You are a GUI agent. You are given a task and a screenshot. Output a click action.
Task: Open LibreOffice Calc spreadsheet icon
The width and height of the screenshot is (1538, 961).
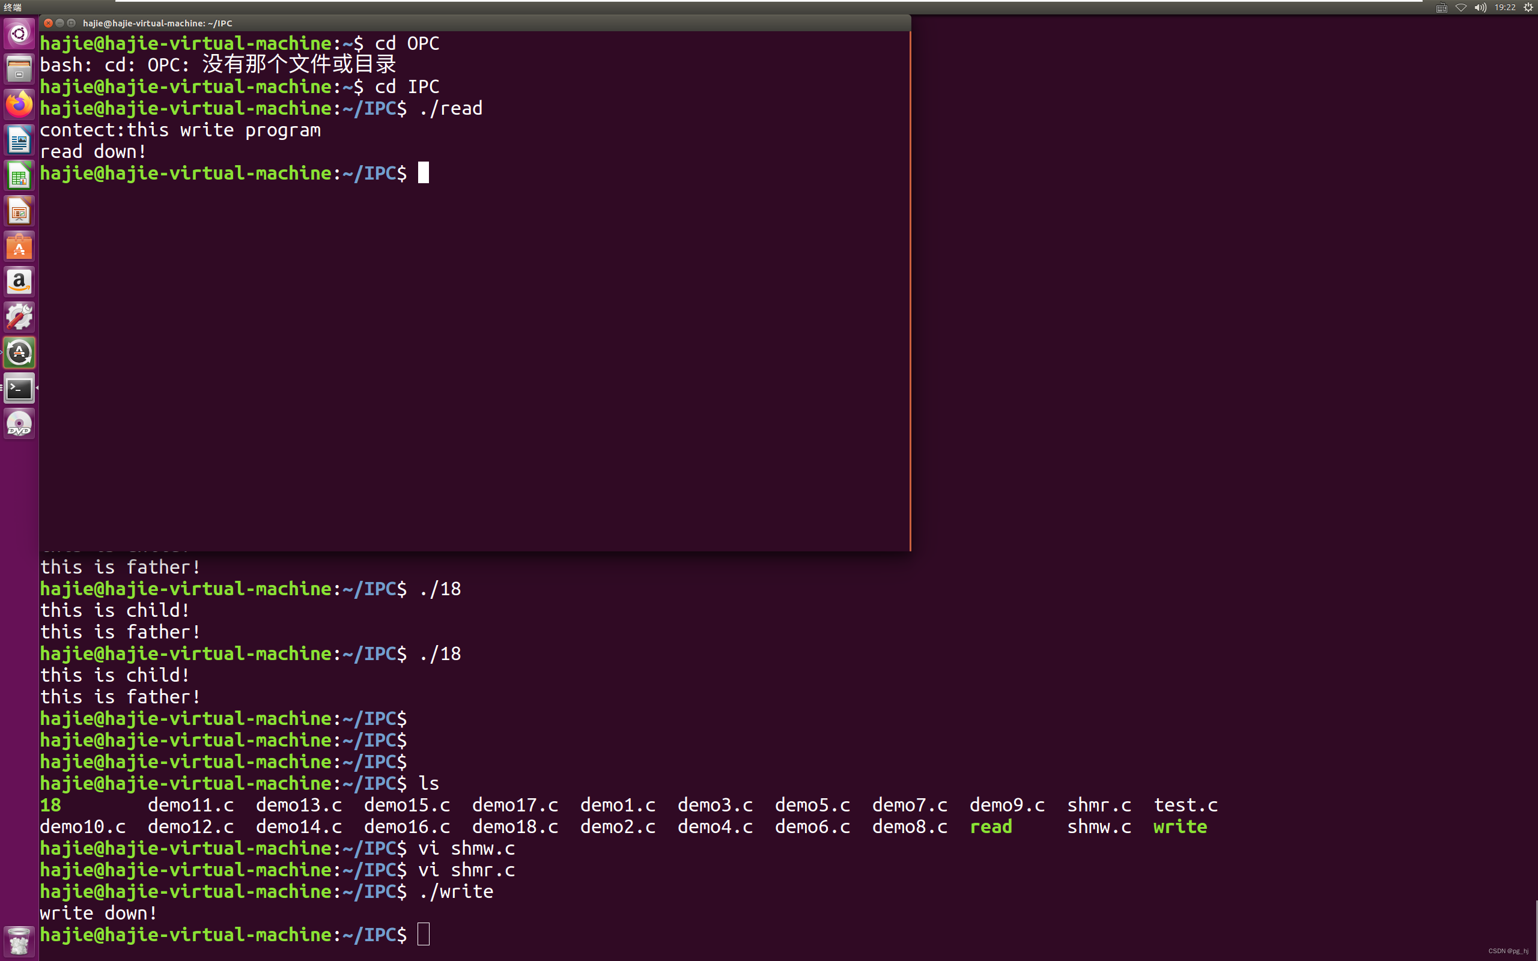pos(19,176)
